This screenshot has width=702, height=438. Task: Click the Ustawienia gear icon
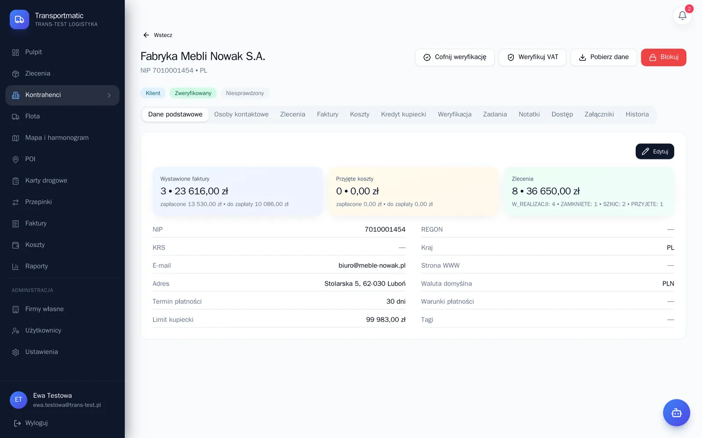(16, 352)
